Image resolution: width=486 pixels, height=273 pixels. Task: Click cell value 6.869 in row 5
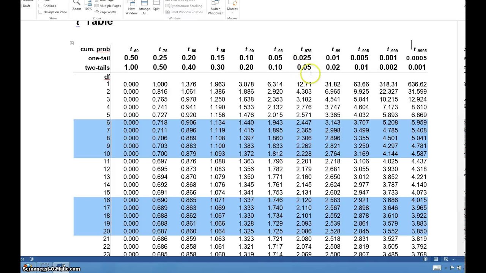(419, 115)
